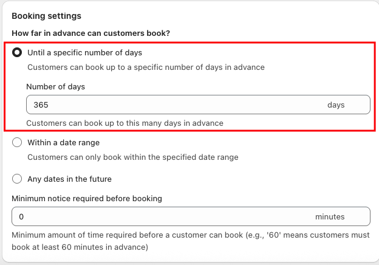
Task: Select the "Until a specific number of days" radio button
Action: coord(18,53)
